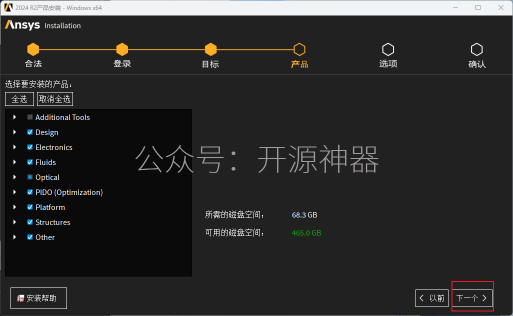Select the 确认 step label
Image resolution: width=513 pixels, height=316 pixels.
pos(477,64)
